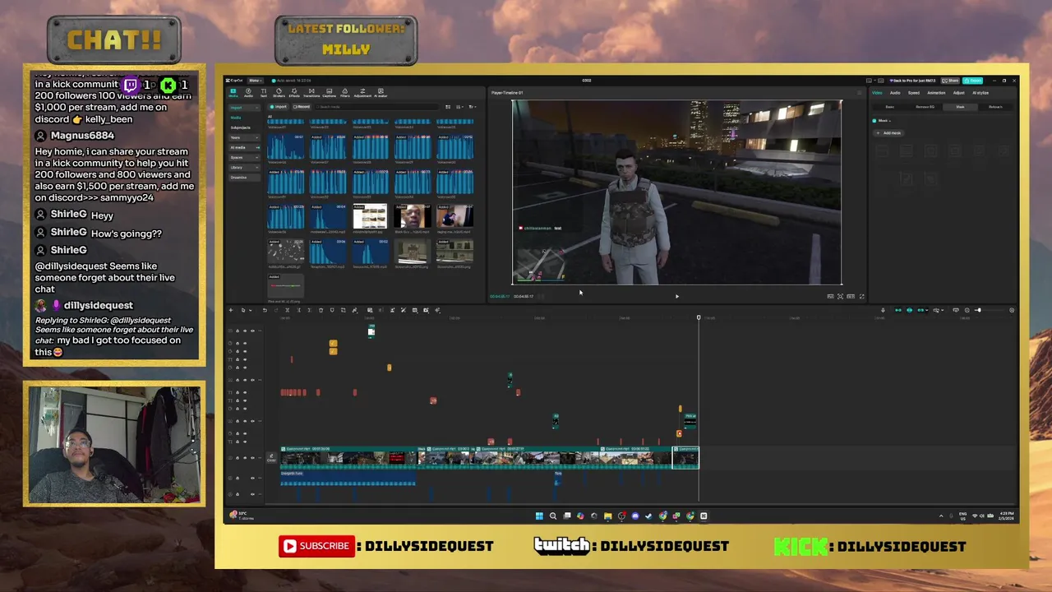Open the Cover button on main track

pyautogui.click(x=271, y=458)
